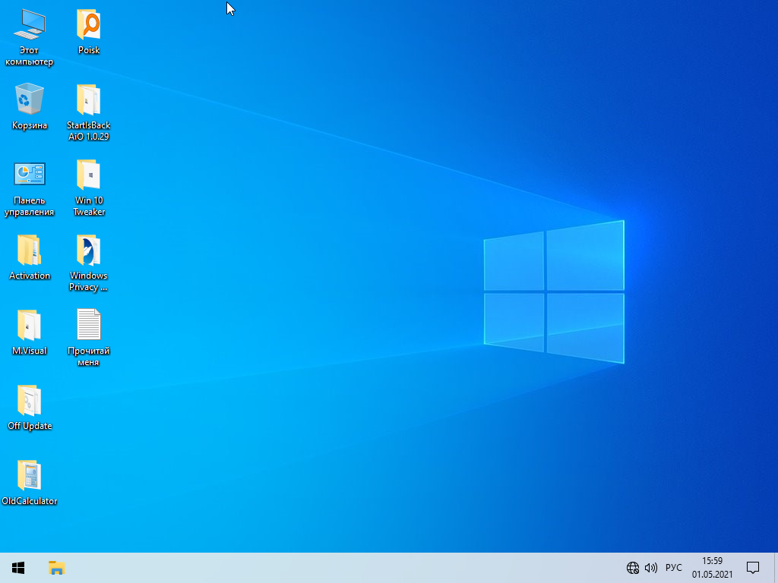Open the volume speaker control
The width and height of the screenshot is (778, 583).
(651, 568)
